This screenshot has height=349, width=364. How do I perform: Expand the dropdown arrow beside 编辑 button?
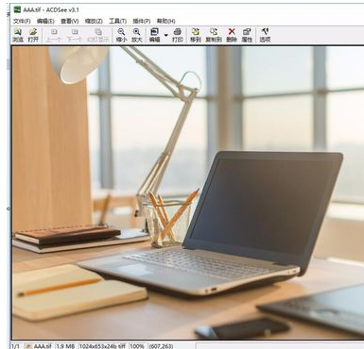(x=166, y=35)
